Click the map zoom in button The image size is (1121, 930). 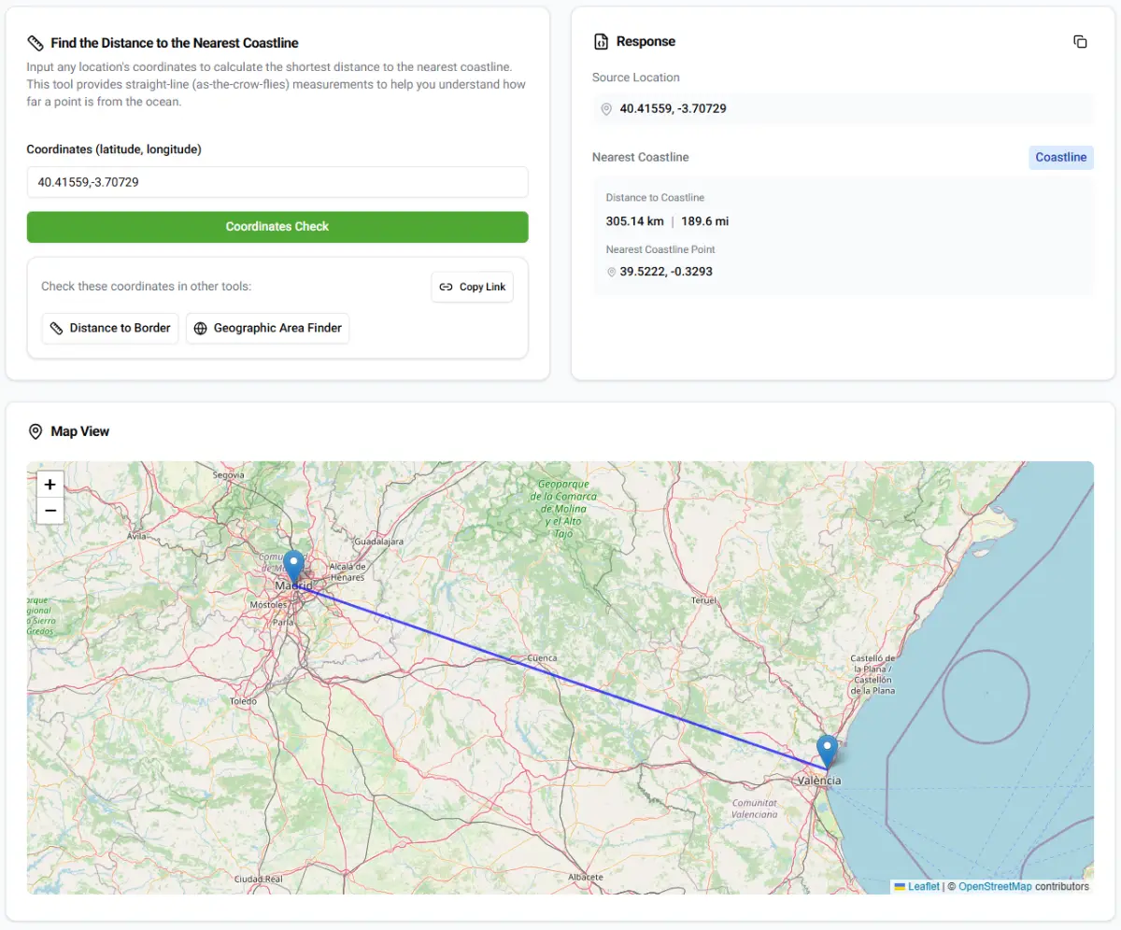[50, 485]
